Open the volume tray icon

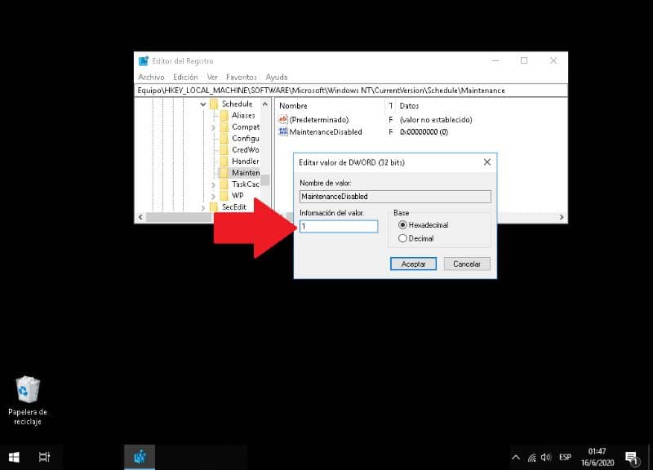[x=545, y=458]
